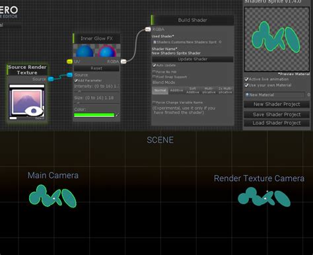The height and width of the screenshot is (255, 313).
Task: Uncheck the Add Parameter checkbox
Action: pyautogui.click(x=76, y=81)
